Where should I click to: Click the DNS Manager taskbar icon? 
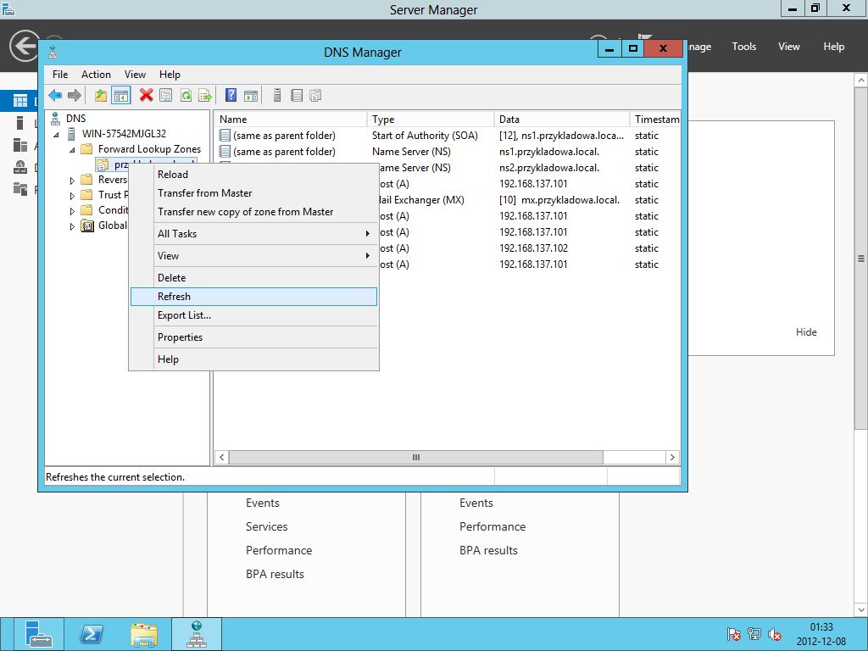(x=197, y=634)
